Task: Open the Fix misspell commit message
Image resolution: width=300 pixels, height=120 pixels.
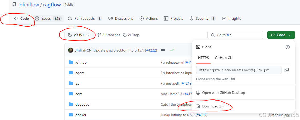Action: 170,83
